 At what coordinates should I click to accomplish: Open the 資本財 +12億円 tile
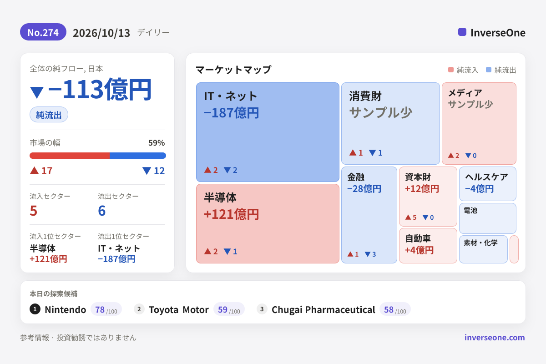428,197
